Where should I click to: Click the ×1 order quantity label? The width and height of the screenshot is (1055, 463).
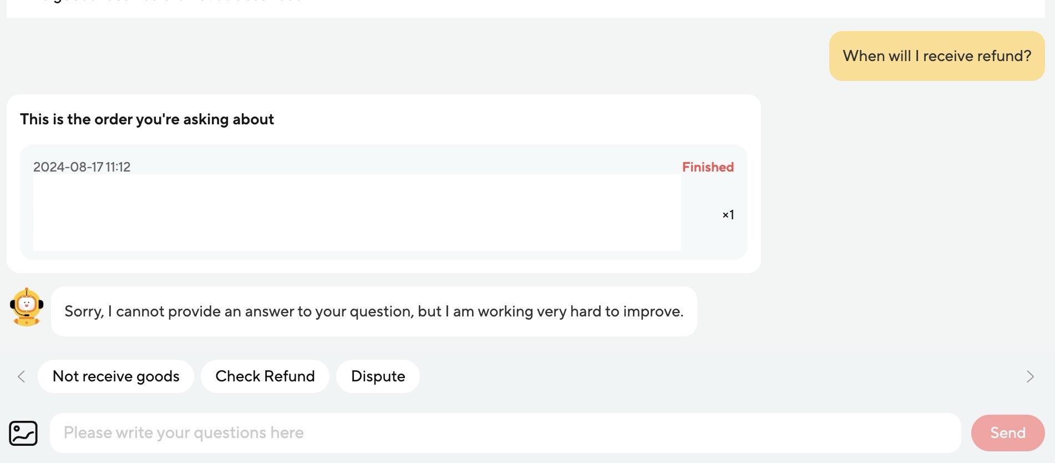(728, 215)
